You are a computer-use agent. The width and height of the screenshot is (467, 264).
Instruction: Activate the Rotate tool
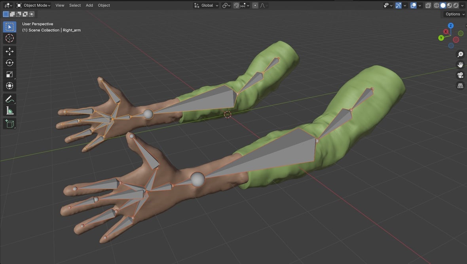click(9, 63)
